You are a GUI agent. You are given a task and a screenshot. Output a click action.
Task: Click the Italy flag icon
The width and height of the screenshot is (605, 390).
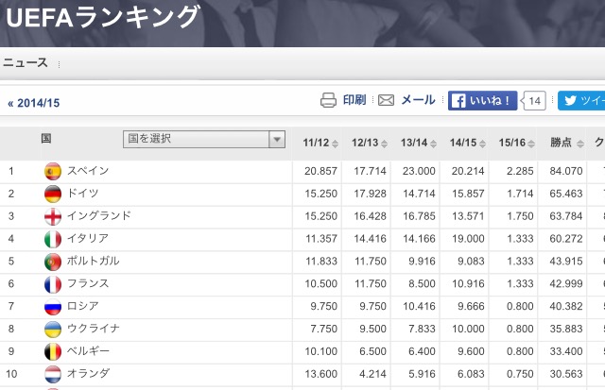pyautogui.click(x=53, y=239)
